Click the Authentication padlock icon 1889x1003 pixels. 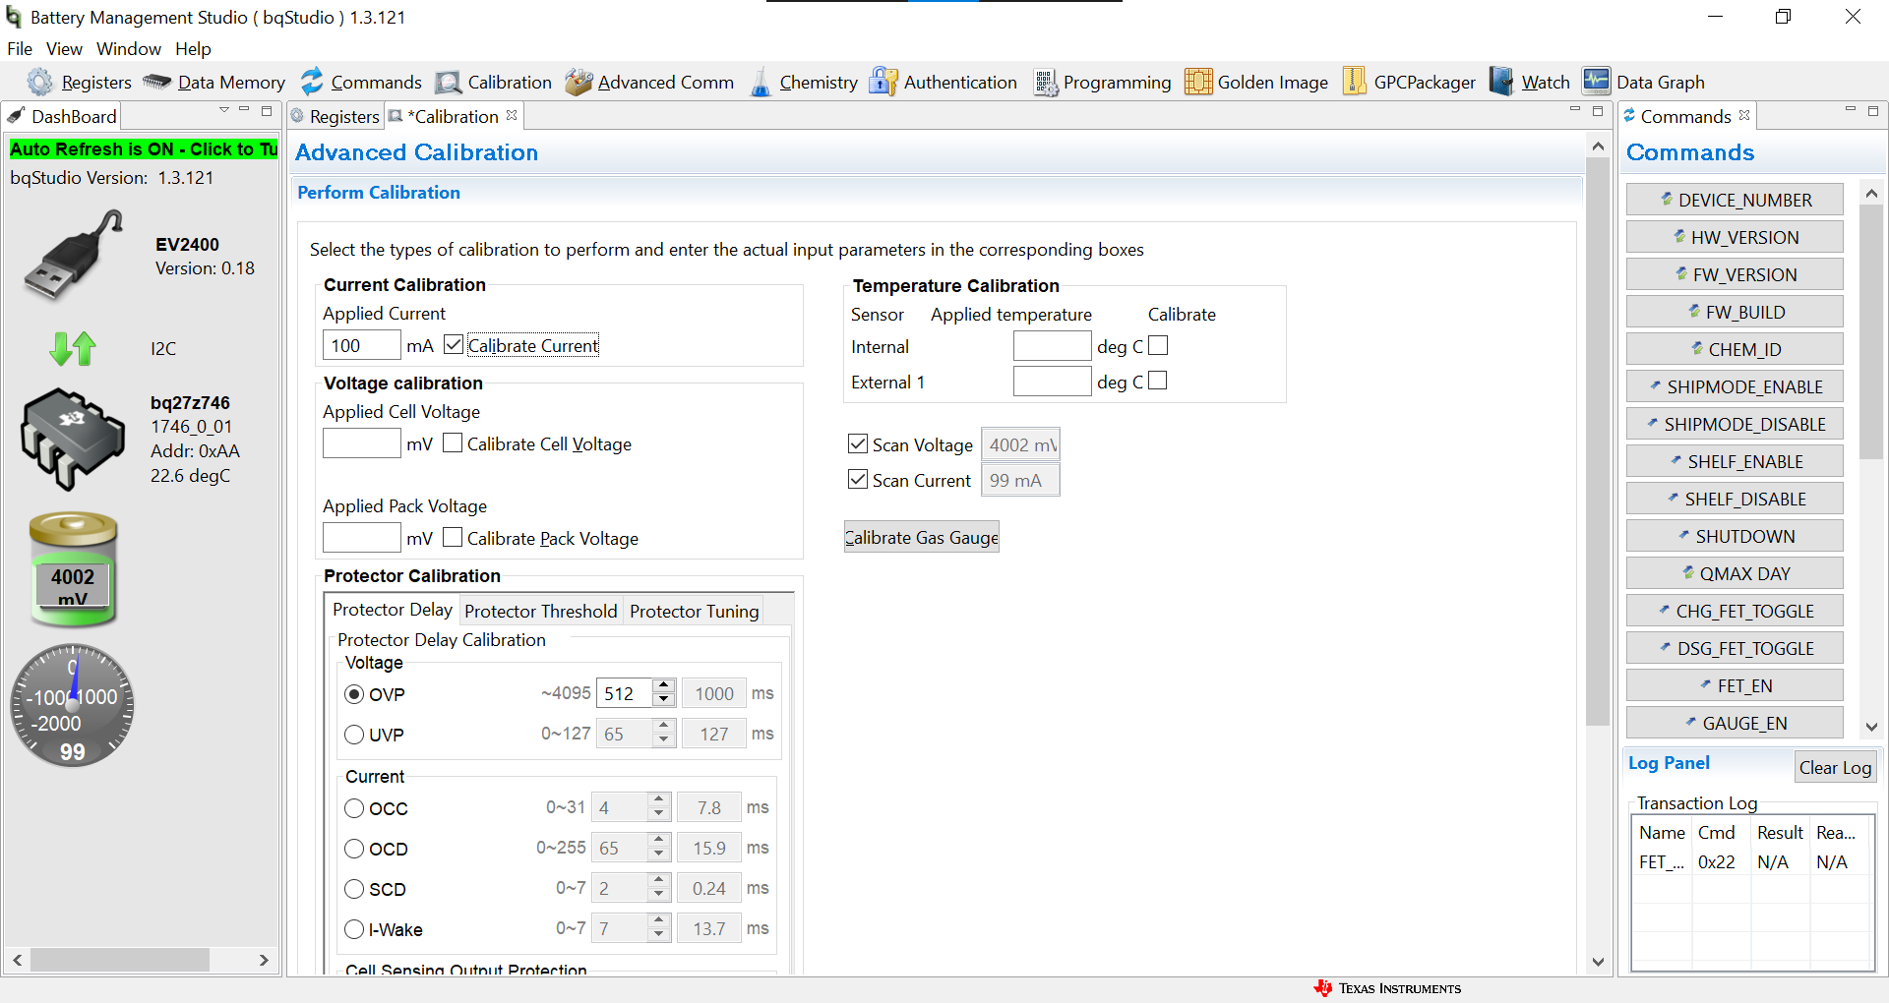click(x=883, y=83)
